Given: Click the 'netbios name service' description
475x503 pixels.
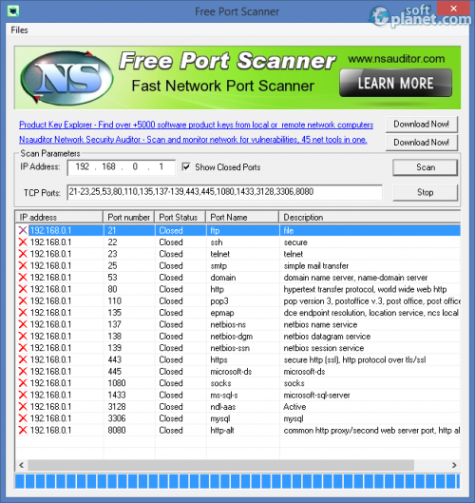Looking at the screenshot, I should pyautogui.click(x=320, y=324).
